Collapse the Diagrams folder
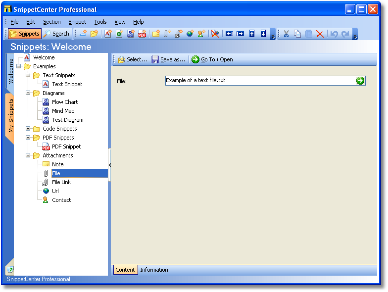The height and width of the screenshot is (292, 388). [x=28, y=93]
